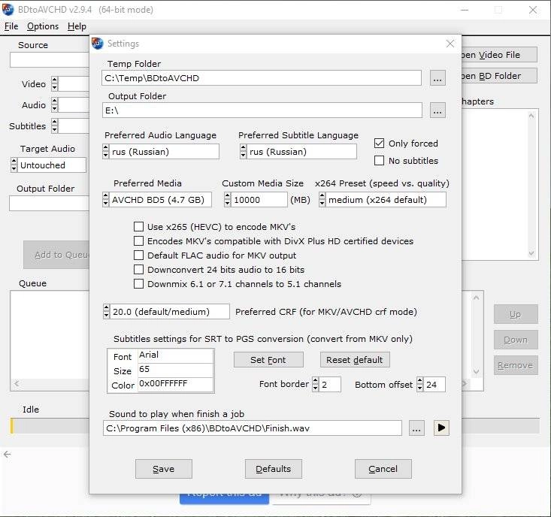Play the finish sound preview
This screenshot has height=517, width=551.
(441, 428)
